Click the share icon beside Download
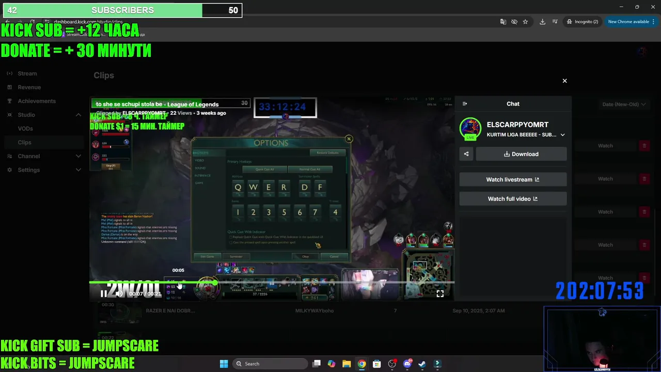Image resolution: width=661 pixels, height=372 pixels. pos(466,154)
